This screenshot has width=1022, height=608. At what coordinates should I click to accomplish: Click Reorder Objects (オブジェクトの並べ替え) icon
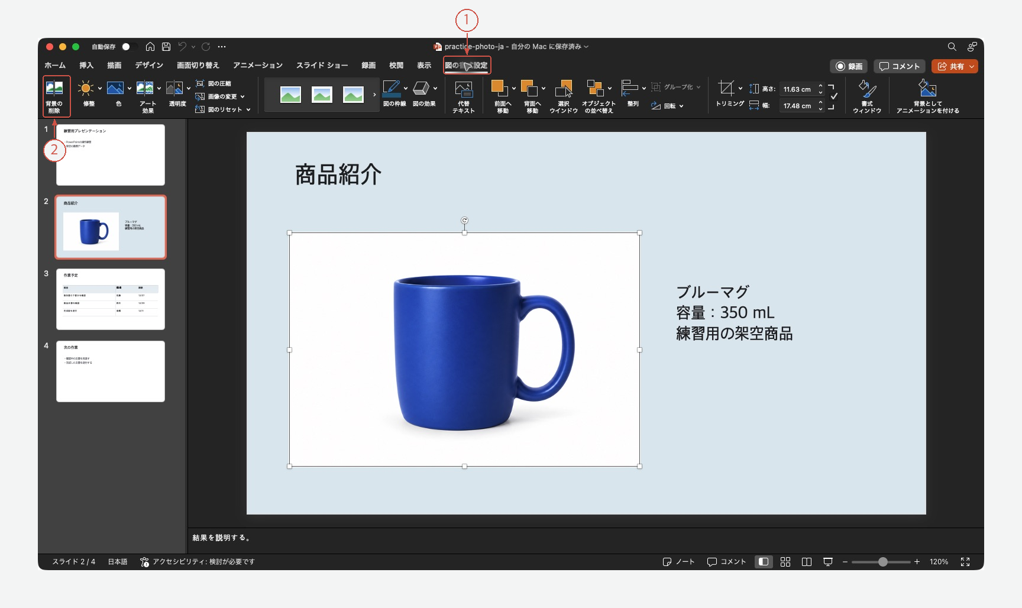click(595, 89)
